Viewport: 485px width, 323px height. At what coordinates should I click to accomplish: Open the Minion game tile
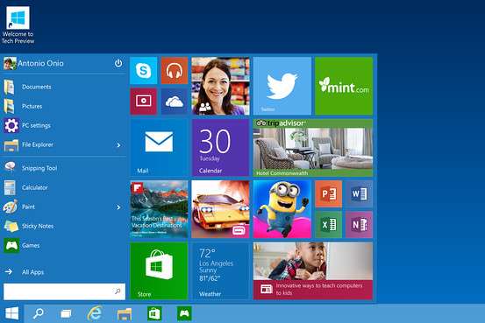click(x=282, y=209)
